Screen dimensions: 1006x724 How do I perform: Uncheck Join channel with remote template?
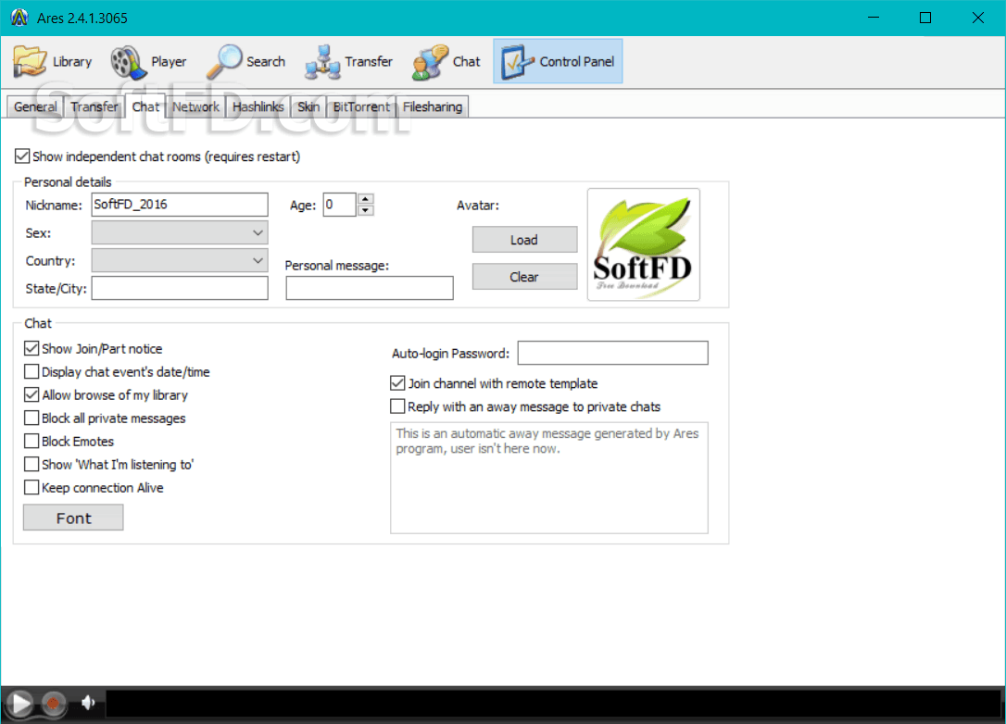397,383
